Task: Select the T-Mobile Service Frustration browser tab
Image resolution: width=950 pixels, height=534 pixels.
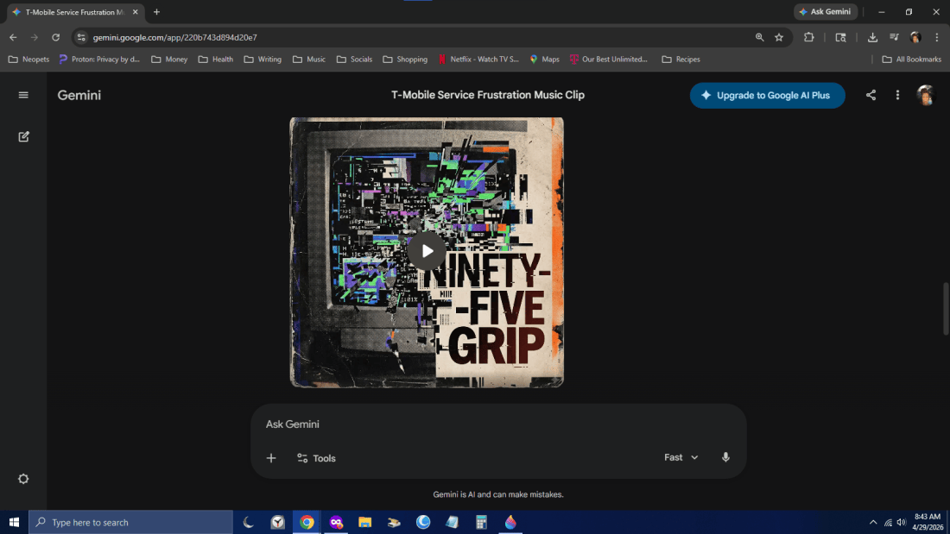Action: click(x=74, y=12)
